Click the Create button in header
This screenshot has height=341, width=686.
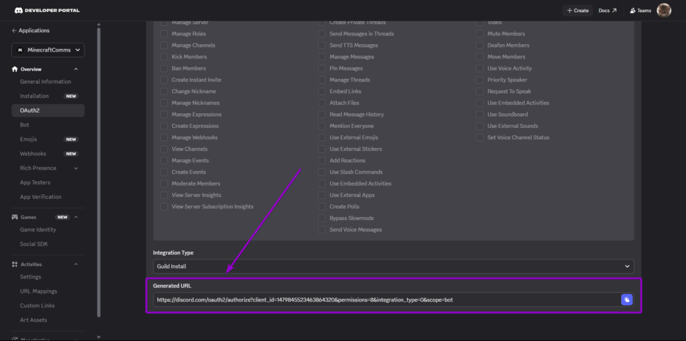pyautogui.click(x=577, y=11)
